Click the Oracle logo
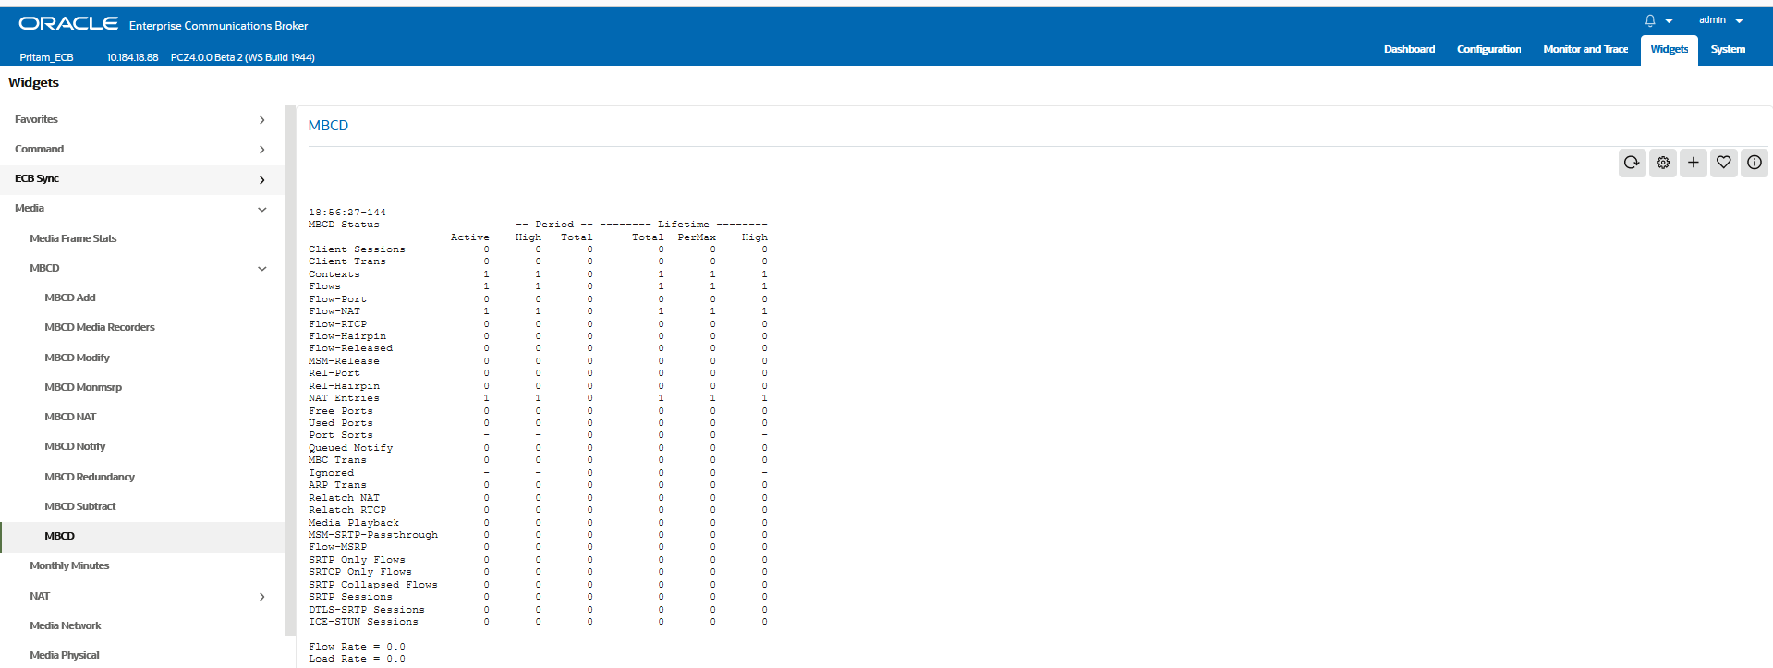 pos(68,23)
